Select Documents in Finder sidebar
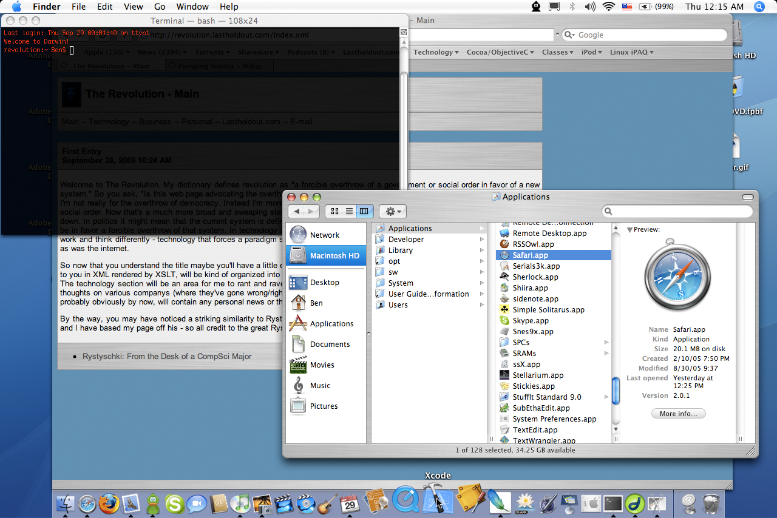 pyautogui.click(x=326, y=344)
